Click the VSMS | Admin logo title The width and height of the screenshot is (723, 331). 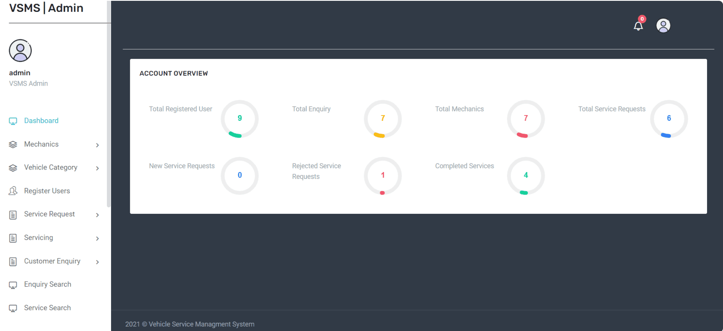(x=46, y=8)
